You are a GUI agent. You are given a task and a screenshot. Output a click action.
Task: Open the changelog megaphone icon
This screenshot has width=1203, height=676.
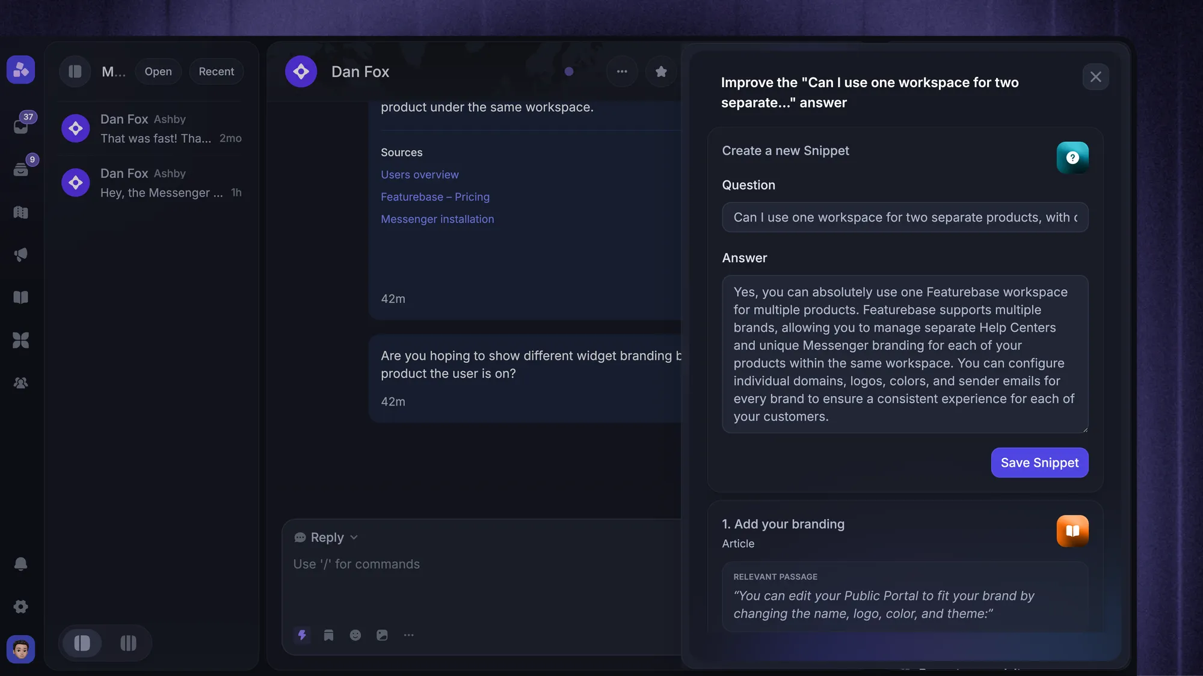[x=21, y=255]
